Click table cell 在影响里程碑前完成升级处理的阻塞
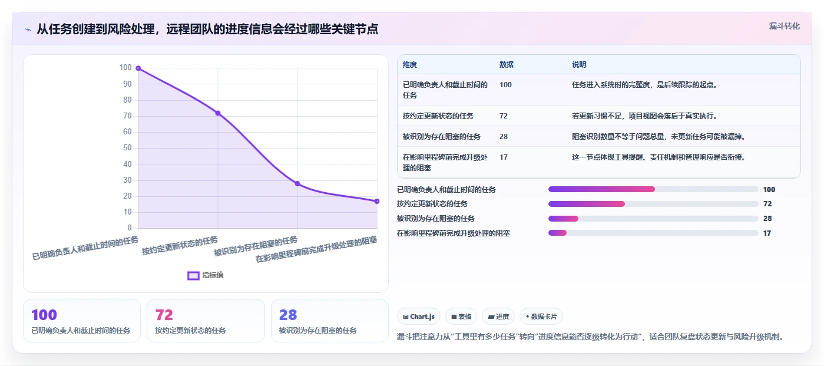This screenshot has width=824, height=366. pos(446,162)
